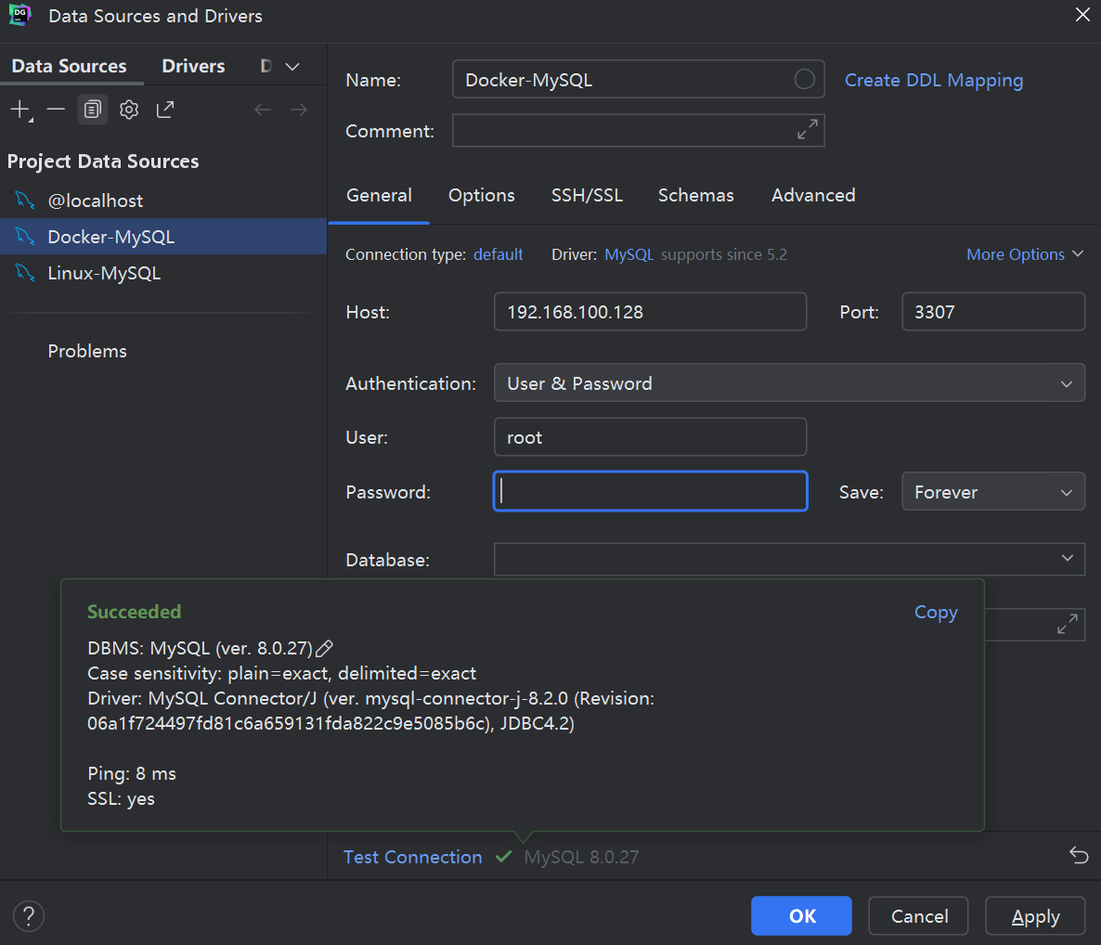Screen dimensions: 1101x945
Task: Click the Apply button
Action: pos(1035,915)
